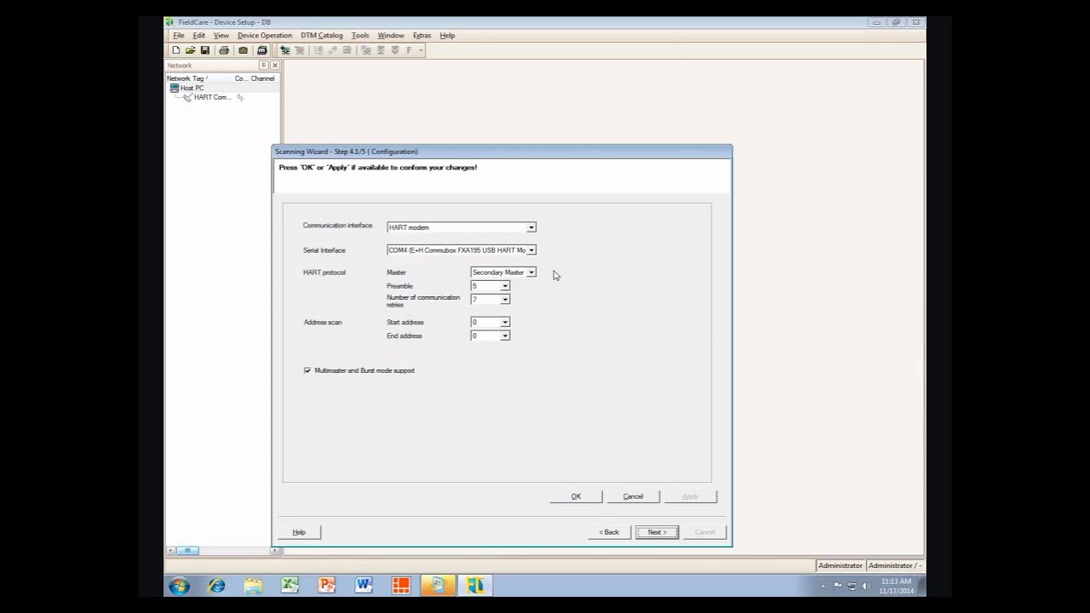Open the Tools menu
Screen dimensions: 1090x613
click(x=360, y=36)
